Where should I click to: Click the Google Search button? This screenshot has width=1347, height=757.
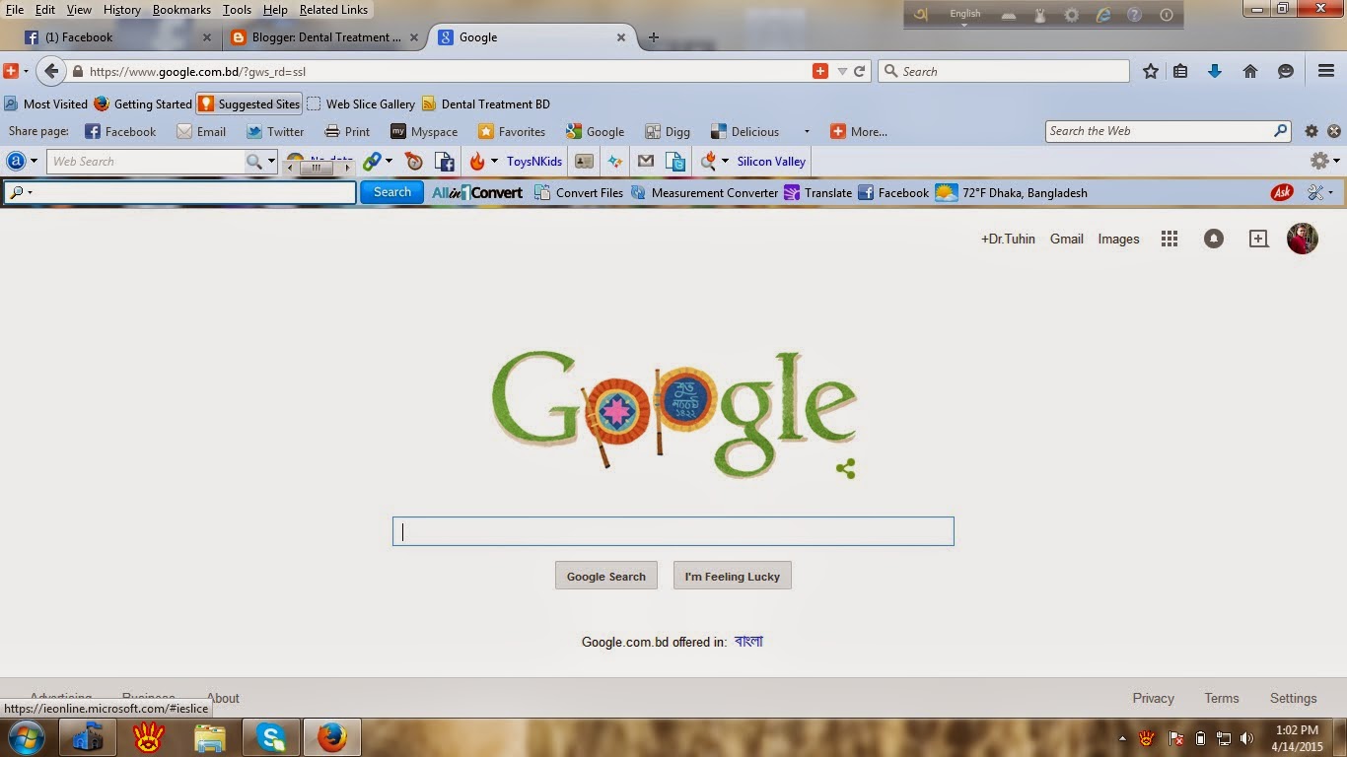coord(605,576)
